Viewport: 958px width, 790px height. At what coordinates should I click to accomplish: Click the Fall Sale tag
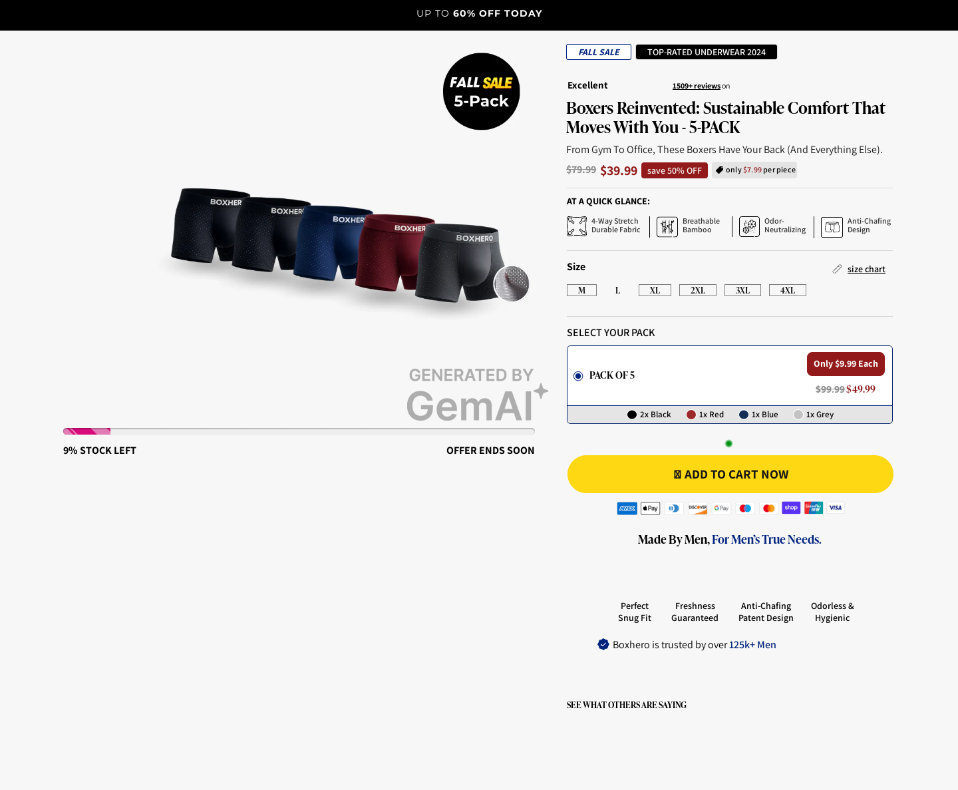(x=599, y=52)
